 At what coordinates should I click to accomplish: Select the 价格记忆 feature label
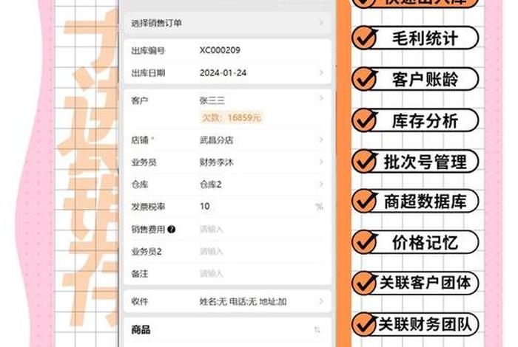[x=425, y=243]
